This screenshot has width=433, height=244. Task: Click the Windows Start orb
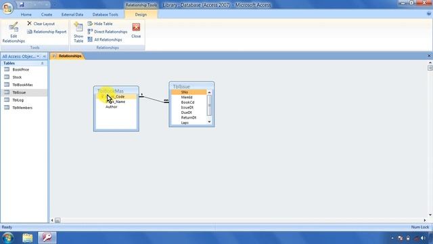tap(7, 238)
